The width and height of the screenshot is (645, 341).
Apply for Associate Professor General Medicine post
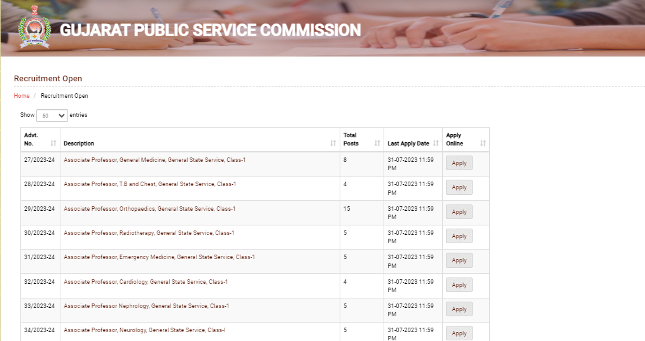coord(459,163)
